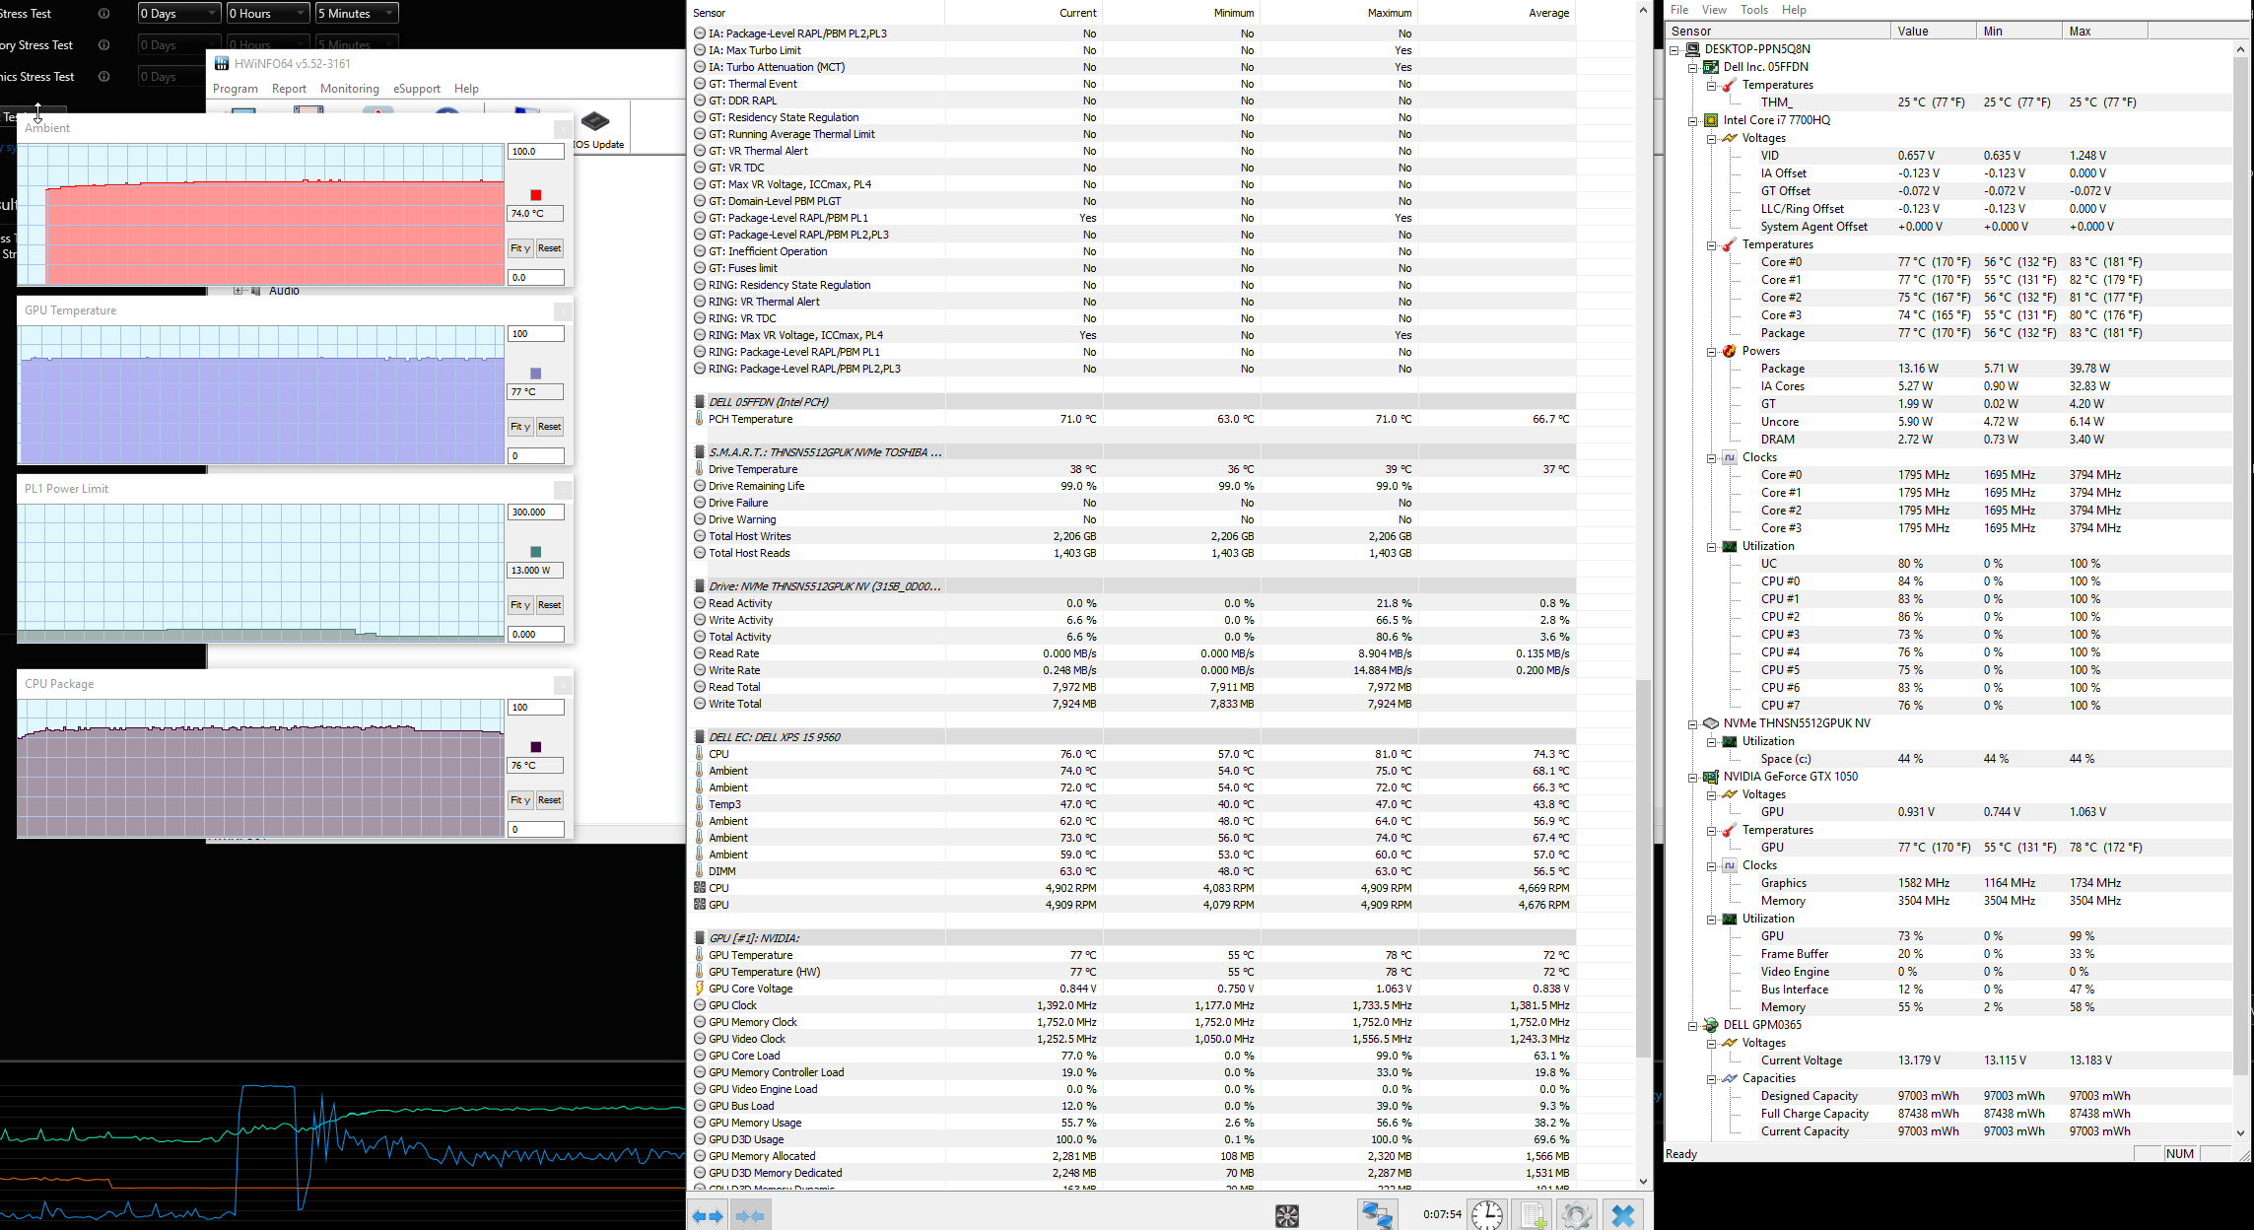Click Reset in the PL1 Power Limit graph
This screenshot has height=1230, width=2254.
550,605
